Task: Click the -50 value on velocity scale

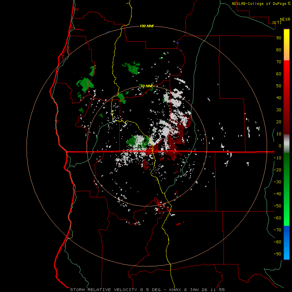Action: tap(277, 206)
